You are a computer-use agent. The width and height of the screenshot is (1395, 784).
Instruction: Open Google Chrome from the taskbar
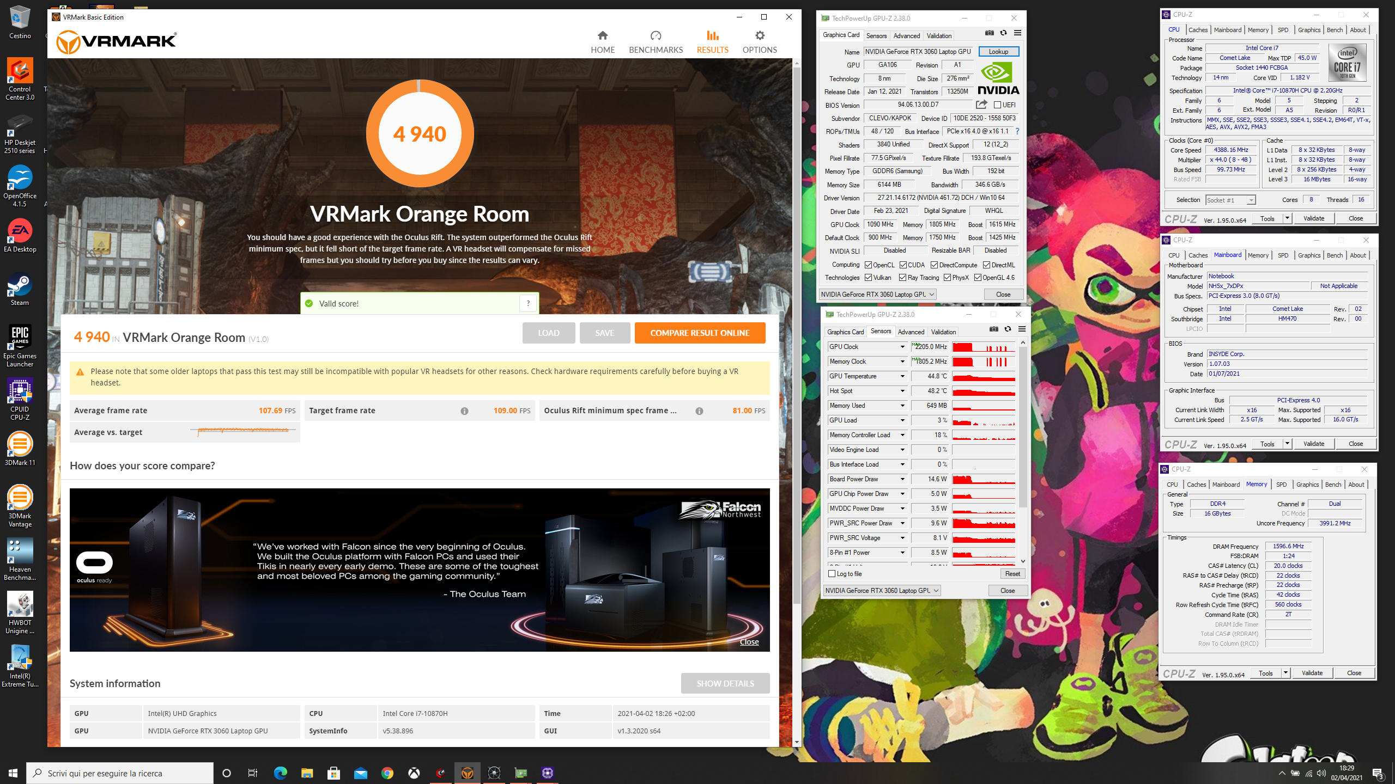click(387, 773)
